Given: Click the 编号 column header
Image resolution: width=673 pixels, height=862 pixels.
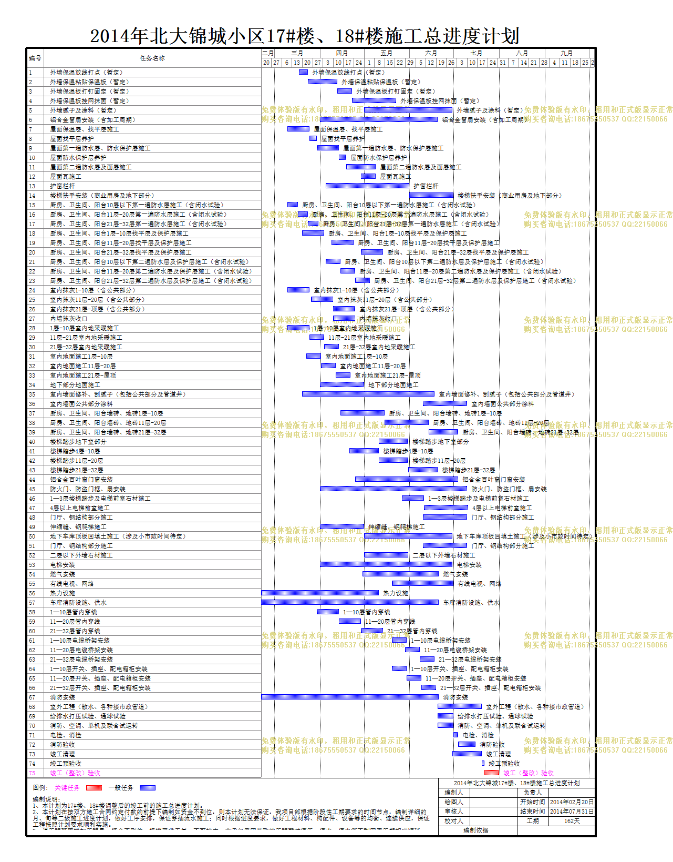Looking at the screenshot, I should pyautogui.click(x=35, y=58).
